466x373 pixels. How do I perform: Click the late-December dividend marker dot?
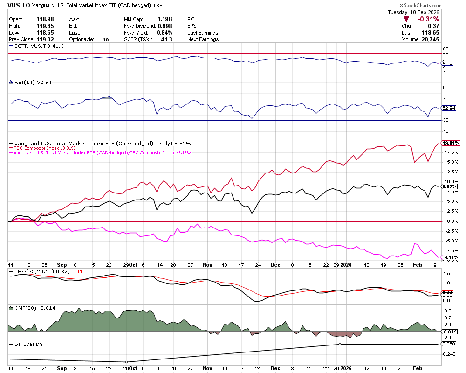(340, 344)
